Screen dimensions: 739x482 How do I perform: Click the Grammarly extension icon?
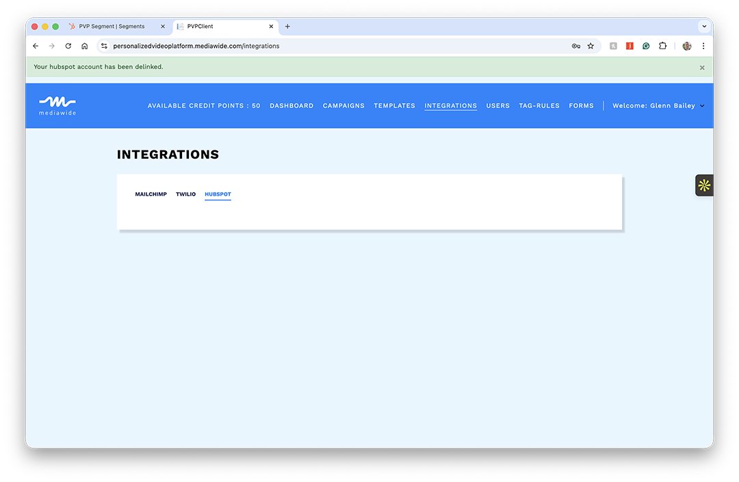pyautogui.click(x=646, y=46)
